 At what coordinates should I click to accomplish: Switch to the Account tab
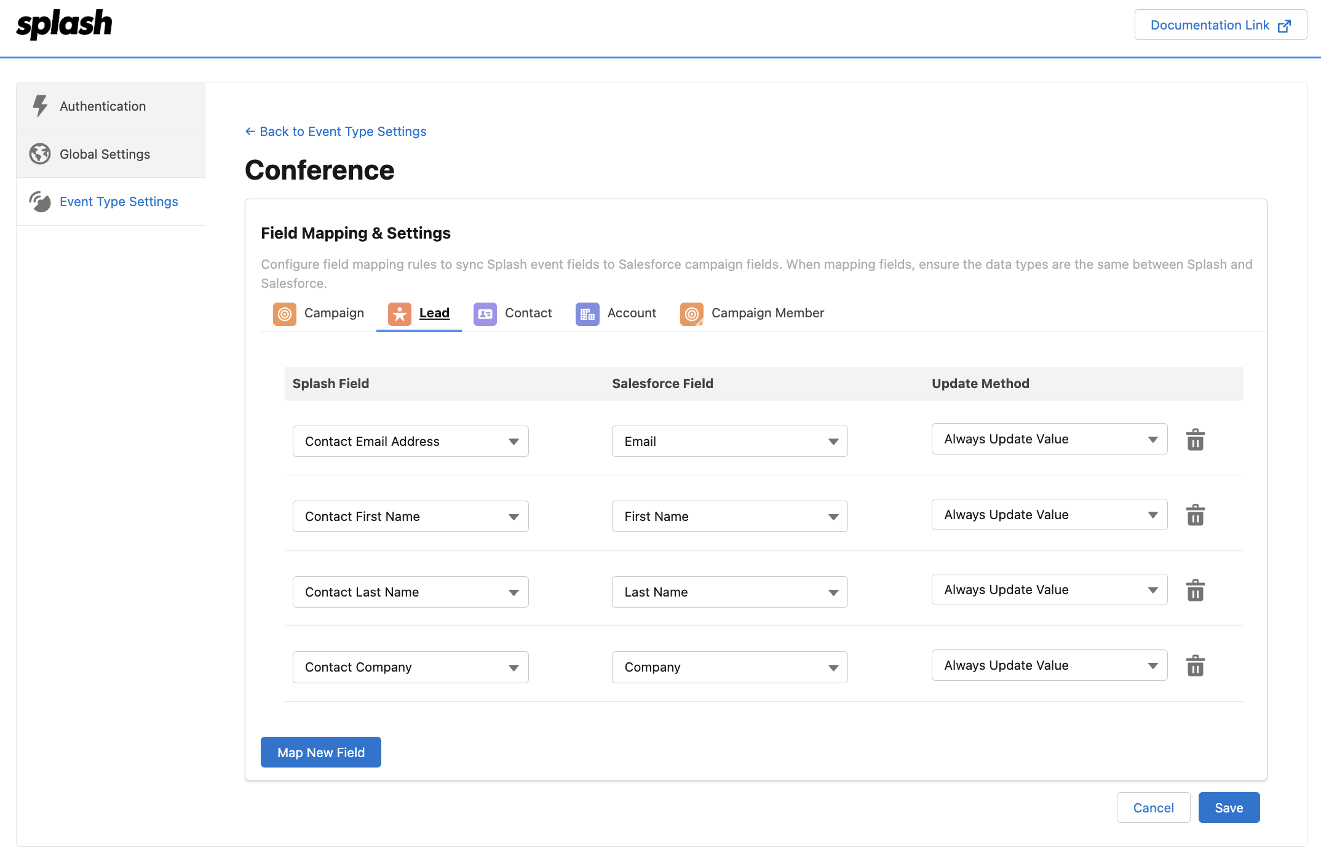pos(616,314)
